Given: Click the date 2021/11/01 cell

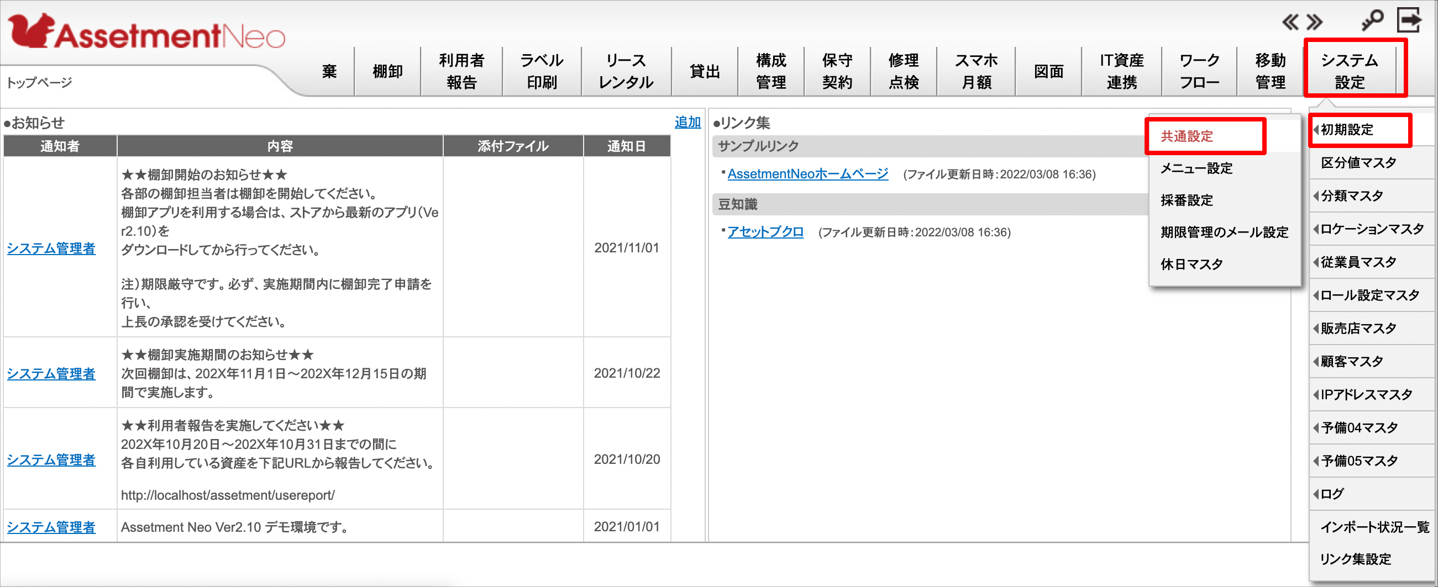Looking at the screenshot, I should coord(626,248).
